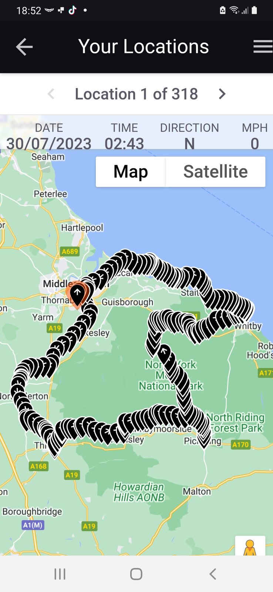273x592 pixels.
Task: Switch to Satellite view
Action: 215,172
